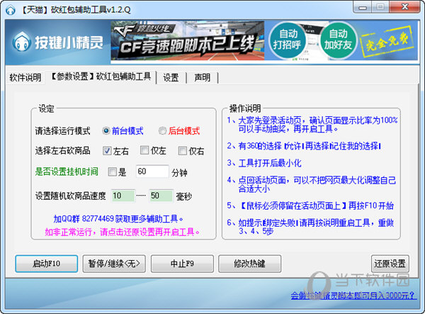Click instruction 3 工具打开后最小化

pyautogui.click(x=264, y=163)
